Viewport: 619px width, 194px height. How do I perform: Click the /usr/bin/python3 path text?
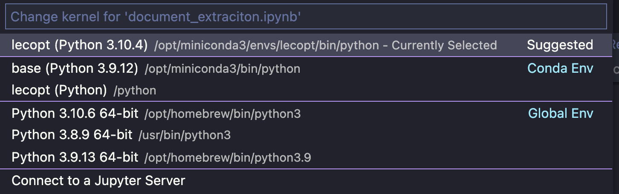point(185,136)
